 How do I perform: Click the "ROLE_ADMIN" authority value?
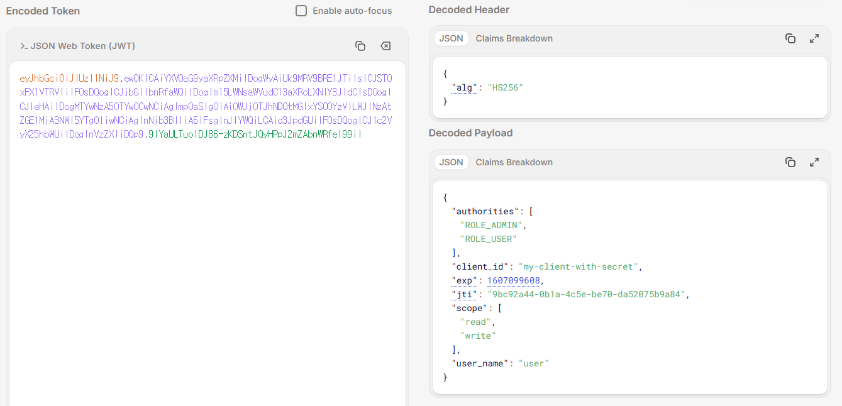point(492,225)
